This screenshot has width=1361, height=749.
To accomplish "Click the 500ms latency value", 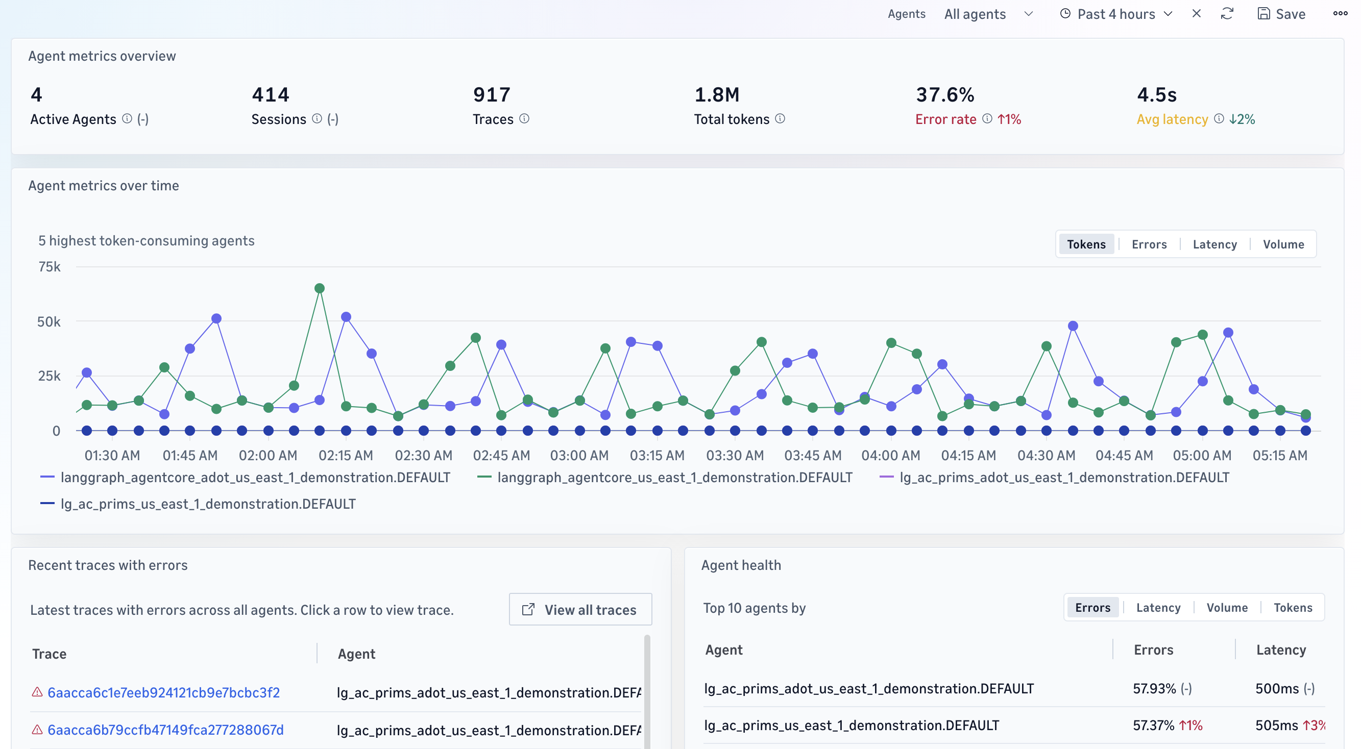I will [1277, 689].
